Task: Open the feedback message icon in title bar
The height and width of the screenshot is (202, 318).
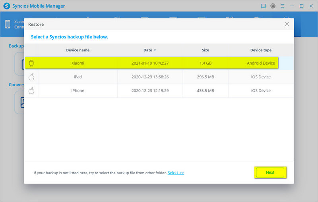Action: pyautogui.click(x=263, y=6)
